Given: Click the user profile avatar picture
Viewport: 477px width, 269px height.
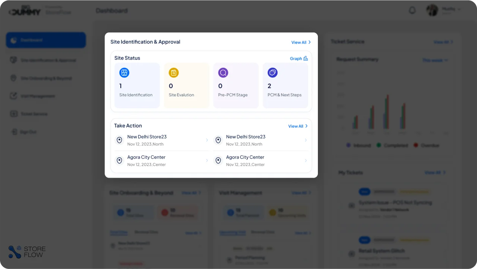Looking at the screenshot, I should coord(432,10).
